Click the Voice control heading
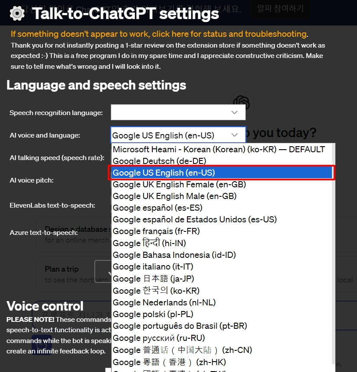Image resolution: width=357 pixels, height=372 pixels. pos(45,306)
